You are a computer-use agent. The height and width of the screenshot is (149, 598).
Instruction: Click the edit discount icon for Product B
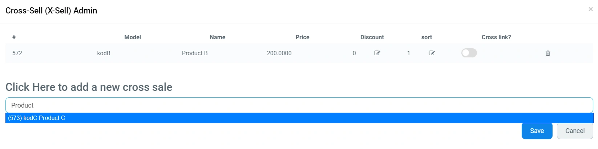[377, 53]
